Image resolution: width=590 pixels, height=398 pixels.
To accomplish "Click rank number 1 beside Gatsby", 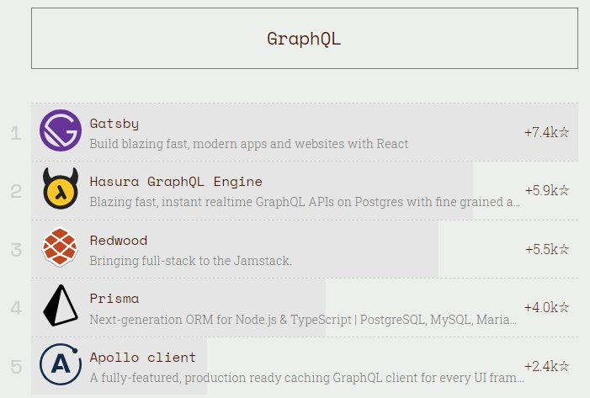I will pos(15,133).
